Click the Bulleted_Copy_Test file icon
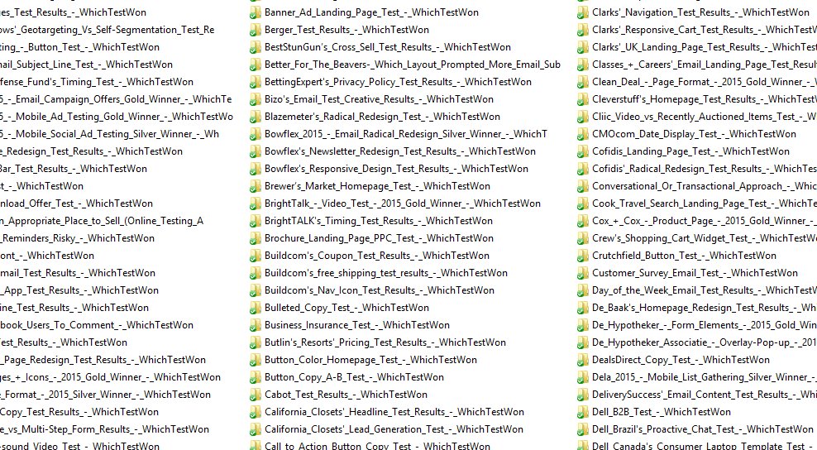817x450 pixels. coord(255,309)
